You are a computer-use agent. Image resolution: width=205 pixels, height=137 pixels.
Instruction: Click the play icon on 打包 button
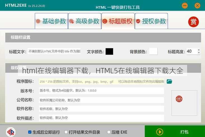(x=160, y=132)
